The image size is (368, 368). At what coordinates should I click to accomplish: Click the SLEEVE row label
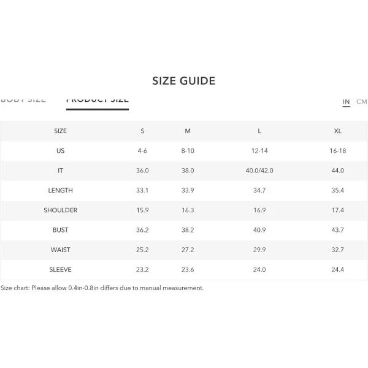click(60, 269)
